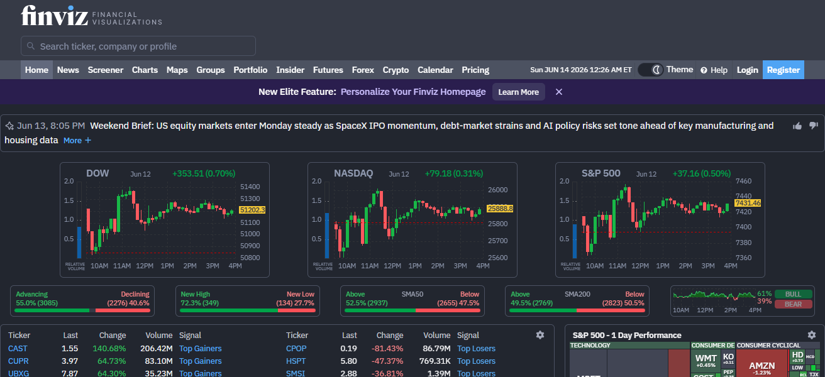The height and width of the screenshot is (377, 825).
Task: Open the HSPT ticker link
Action: pyautogui.click(x=296, y=361)
